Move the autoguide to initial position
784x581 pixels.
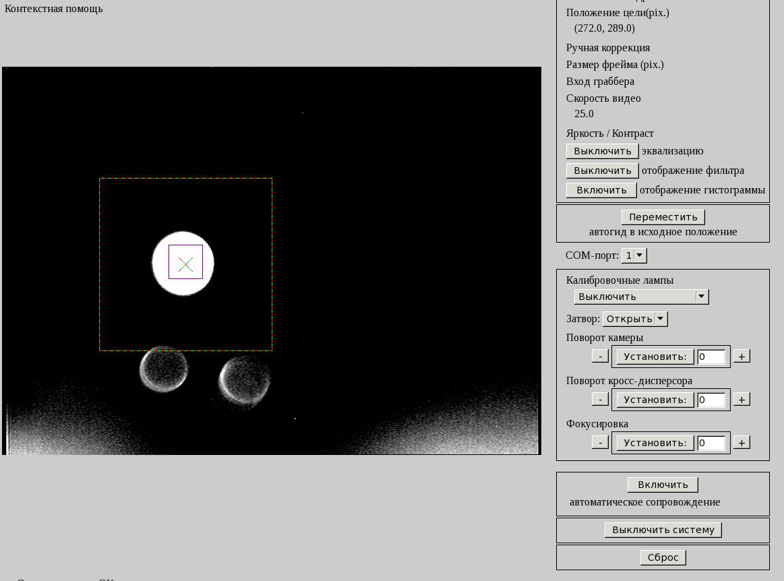click(663, 216)
